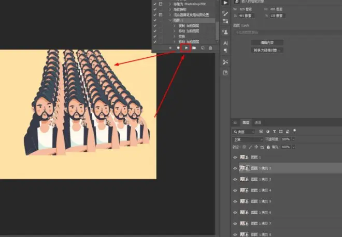Filter layers by shape layers icon

point(281,132)
